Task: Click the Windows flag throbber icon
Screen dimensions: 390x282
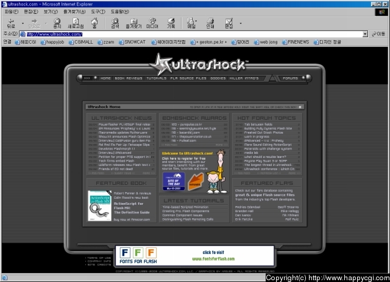Action: click(381, 12)
